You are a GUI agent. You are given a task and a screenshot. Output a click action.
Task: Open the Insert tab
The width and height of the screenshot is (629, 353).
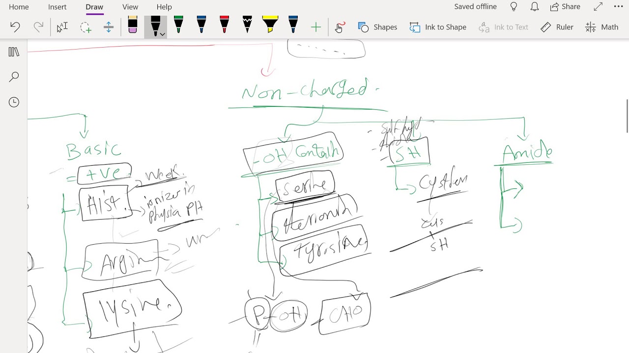click(57, 7)
